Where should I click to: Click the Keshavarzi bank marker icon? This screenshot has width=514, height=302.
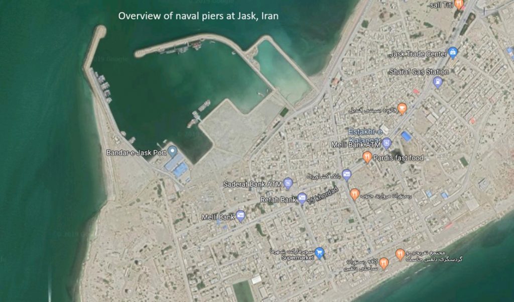click(346, 175)
